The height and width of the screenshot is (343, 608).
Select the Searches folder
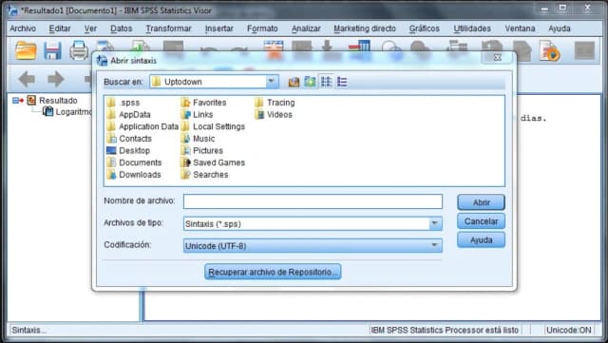(205, 175)
